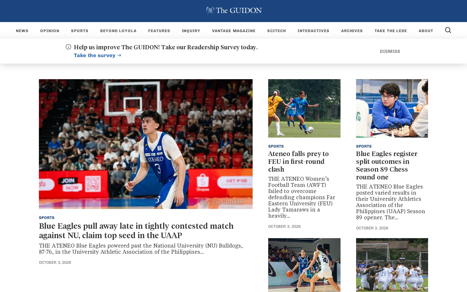Open the Interactives page
Screen dimensions: 467x292
tap(314, 31)
